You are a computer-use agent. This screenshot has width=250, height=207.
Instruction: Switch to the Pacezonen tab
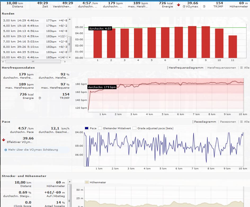(x=228, y=122)
